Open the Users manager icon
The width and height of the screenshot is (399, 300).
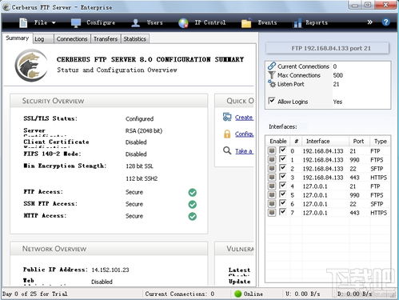(136, 23)
